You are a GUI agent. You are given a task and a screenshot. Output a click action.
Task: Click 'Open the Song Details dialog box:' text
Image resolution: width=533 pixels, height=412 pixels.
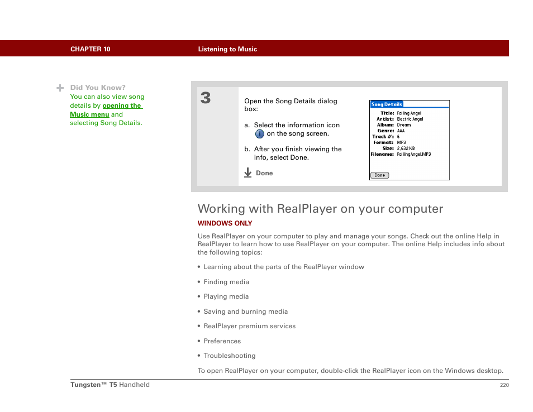tap(291, 105)
